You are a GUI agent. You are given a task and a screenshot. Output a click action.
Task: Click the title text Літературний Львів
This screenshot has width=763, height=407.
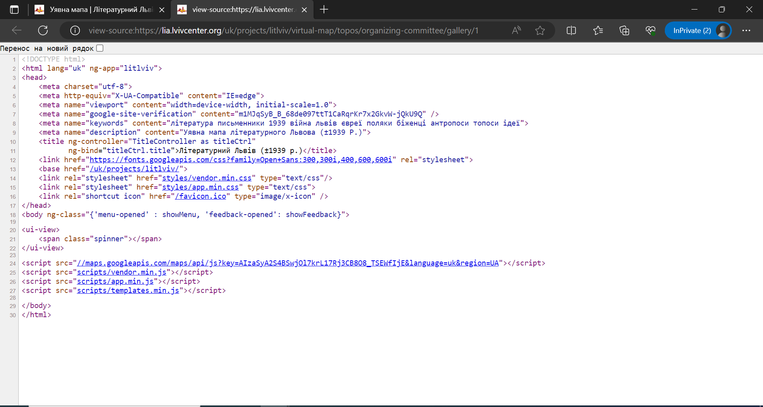[217, 151]
